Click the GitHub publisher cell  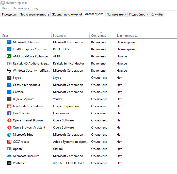click(58, 149)
